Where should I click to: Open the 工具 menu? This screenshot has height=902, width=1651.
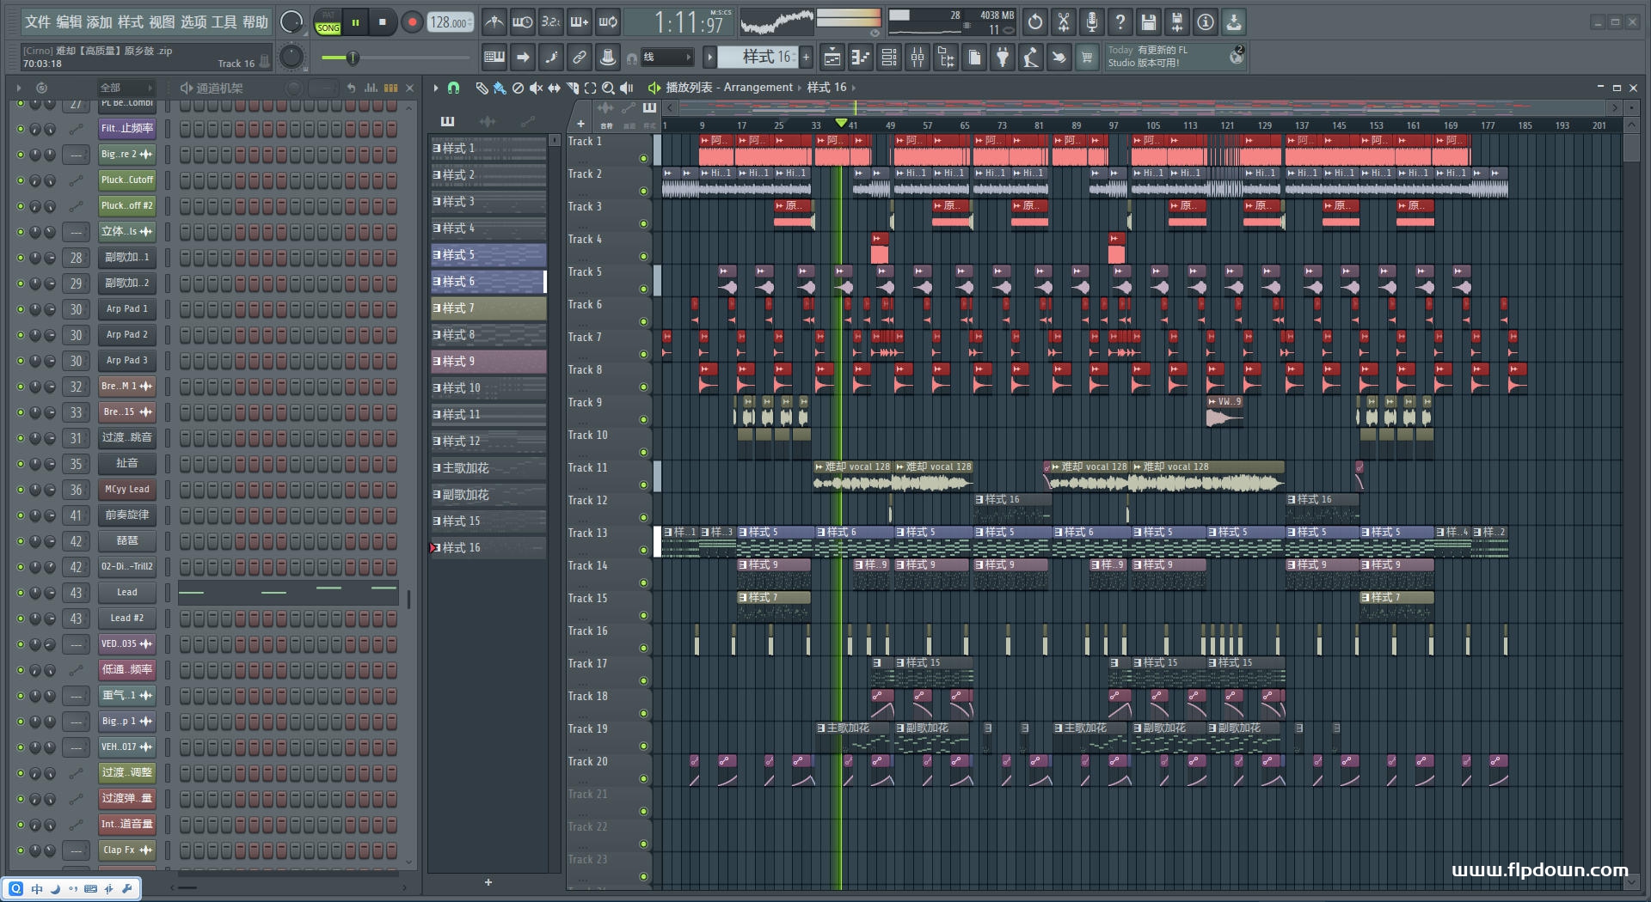(224, 22)
